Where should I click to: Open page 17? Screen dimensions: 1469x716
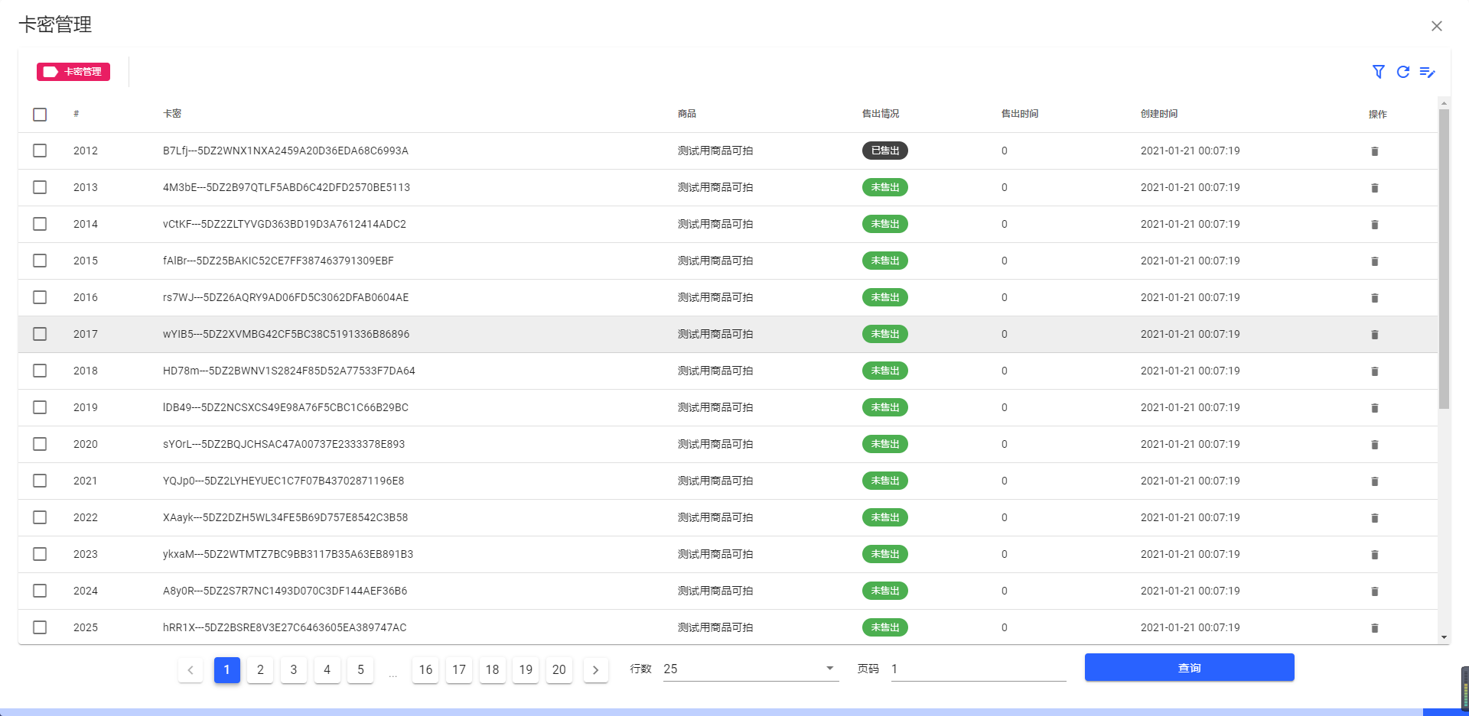point(459,670)
